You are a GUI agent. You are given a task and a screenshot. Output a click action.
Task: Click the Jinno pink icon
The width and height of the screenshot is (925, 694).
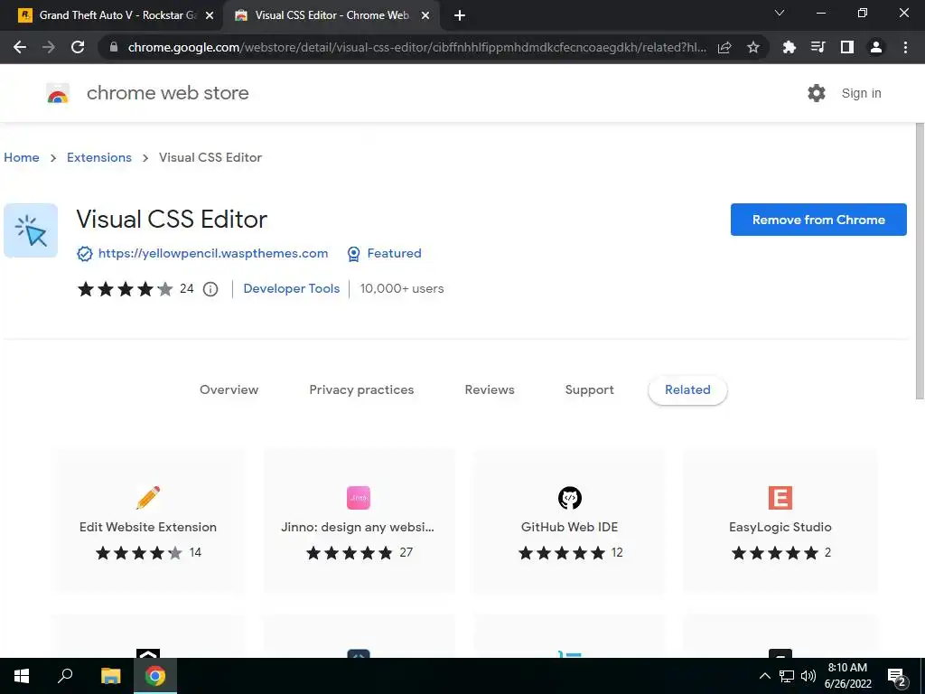coord(359,498)
